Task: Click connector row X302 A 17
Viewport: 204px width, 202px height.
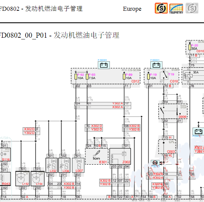Action: click(x=103, y=107)
